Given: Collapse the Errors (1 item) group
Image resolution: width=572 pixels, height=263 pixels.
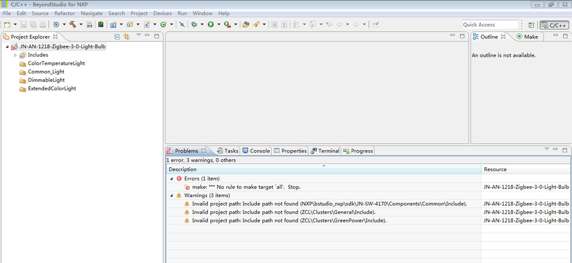Looking at the screenshot, I should 171,179.
